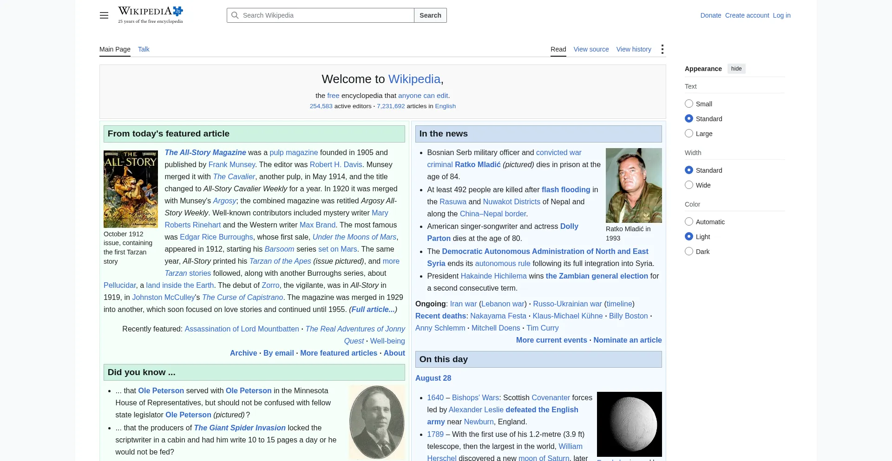Open the flash flooding news link
The height and width of the screenshot is (461, 892).
[566, 189]
